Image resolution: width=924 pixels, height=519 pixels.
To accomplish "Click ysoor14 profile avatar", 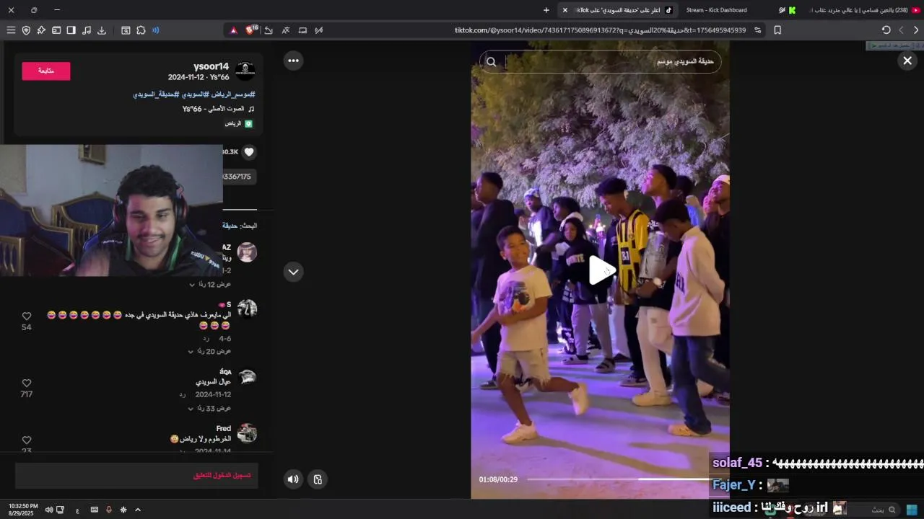I will click(245, 71).
